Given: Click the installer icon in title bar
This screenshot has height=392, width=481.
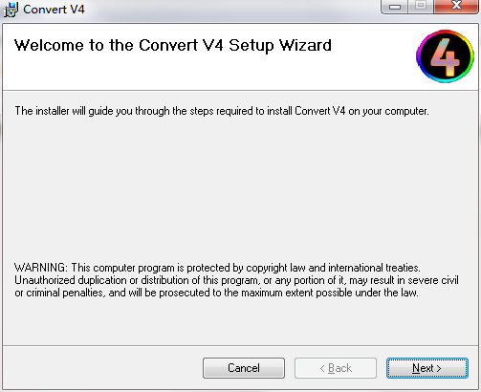Looking at the screenshot, I should 11,10.
